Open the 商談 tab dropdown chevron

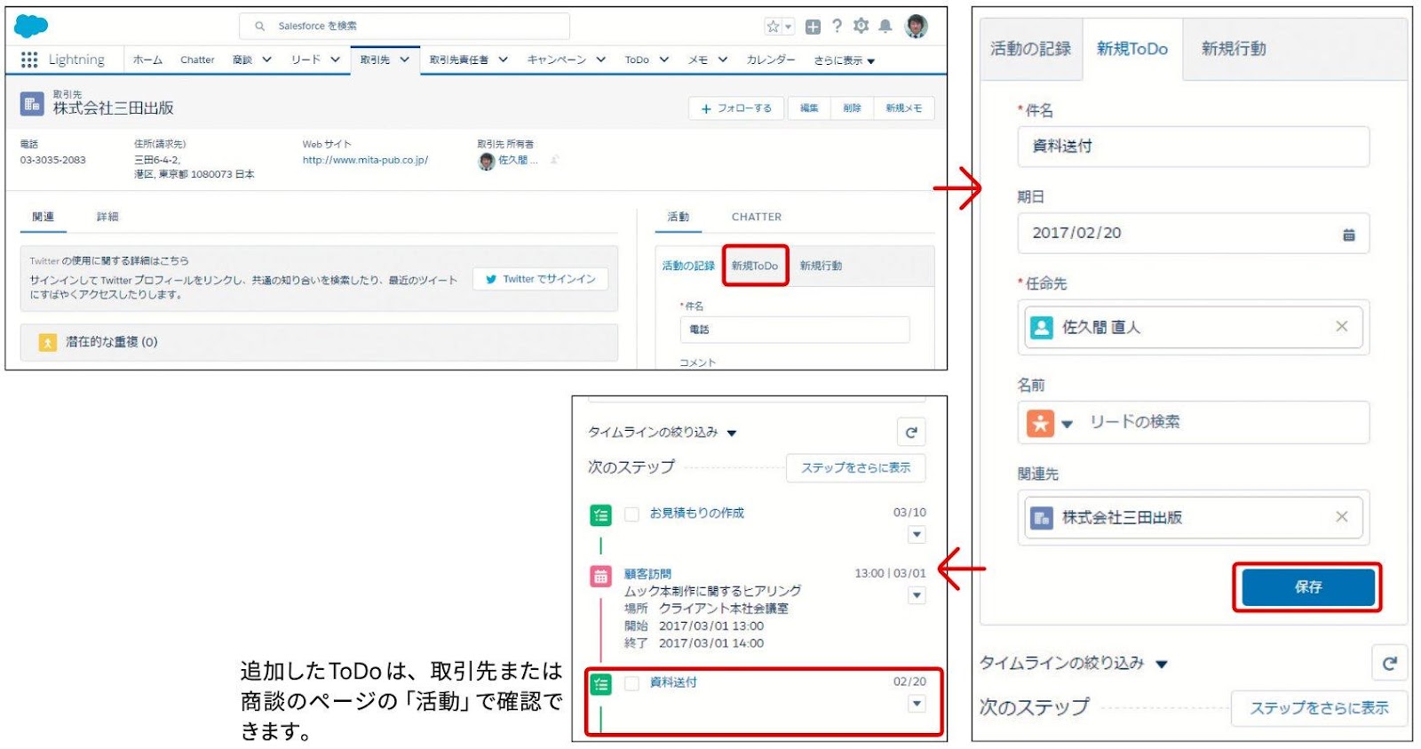[x=266, y=60]
